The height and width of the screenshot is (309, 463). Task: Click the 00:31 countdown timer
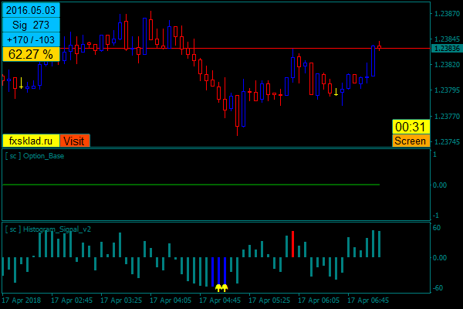point(411,127)
